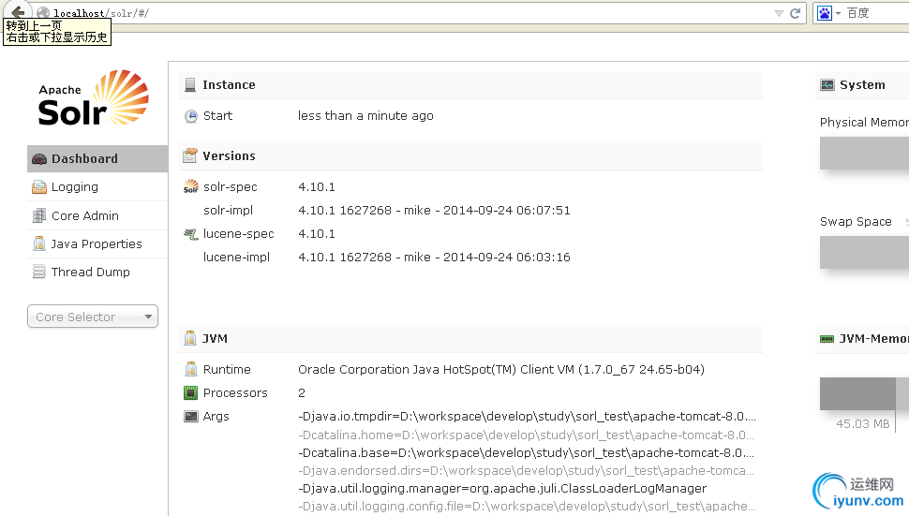Click the Core Admin servers icon
The image size is (909, 516).
(38, 215)
